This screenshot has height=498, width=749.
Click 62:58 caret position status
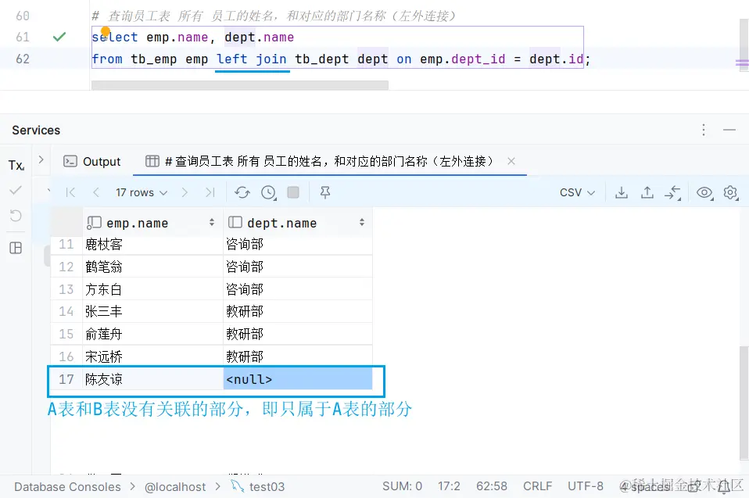pos(492,486)
